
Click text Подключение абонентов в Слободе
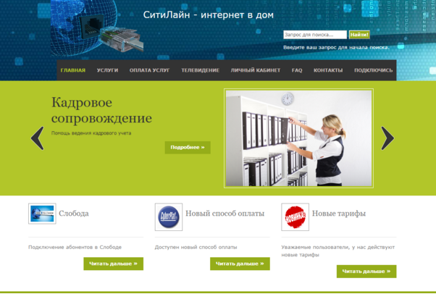[75, 247]
